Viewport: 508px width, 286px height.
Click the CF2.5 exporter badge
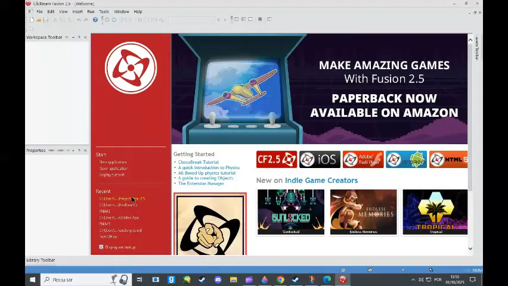(x=276, y=159)
